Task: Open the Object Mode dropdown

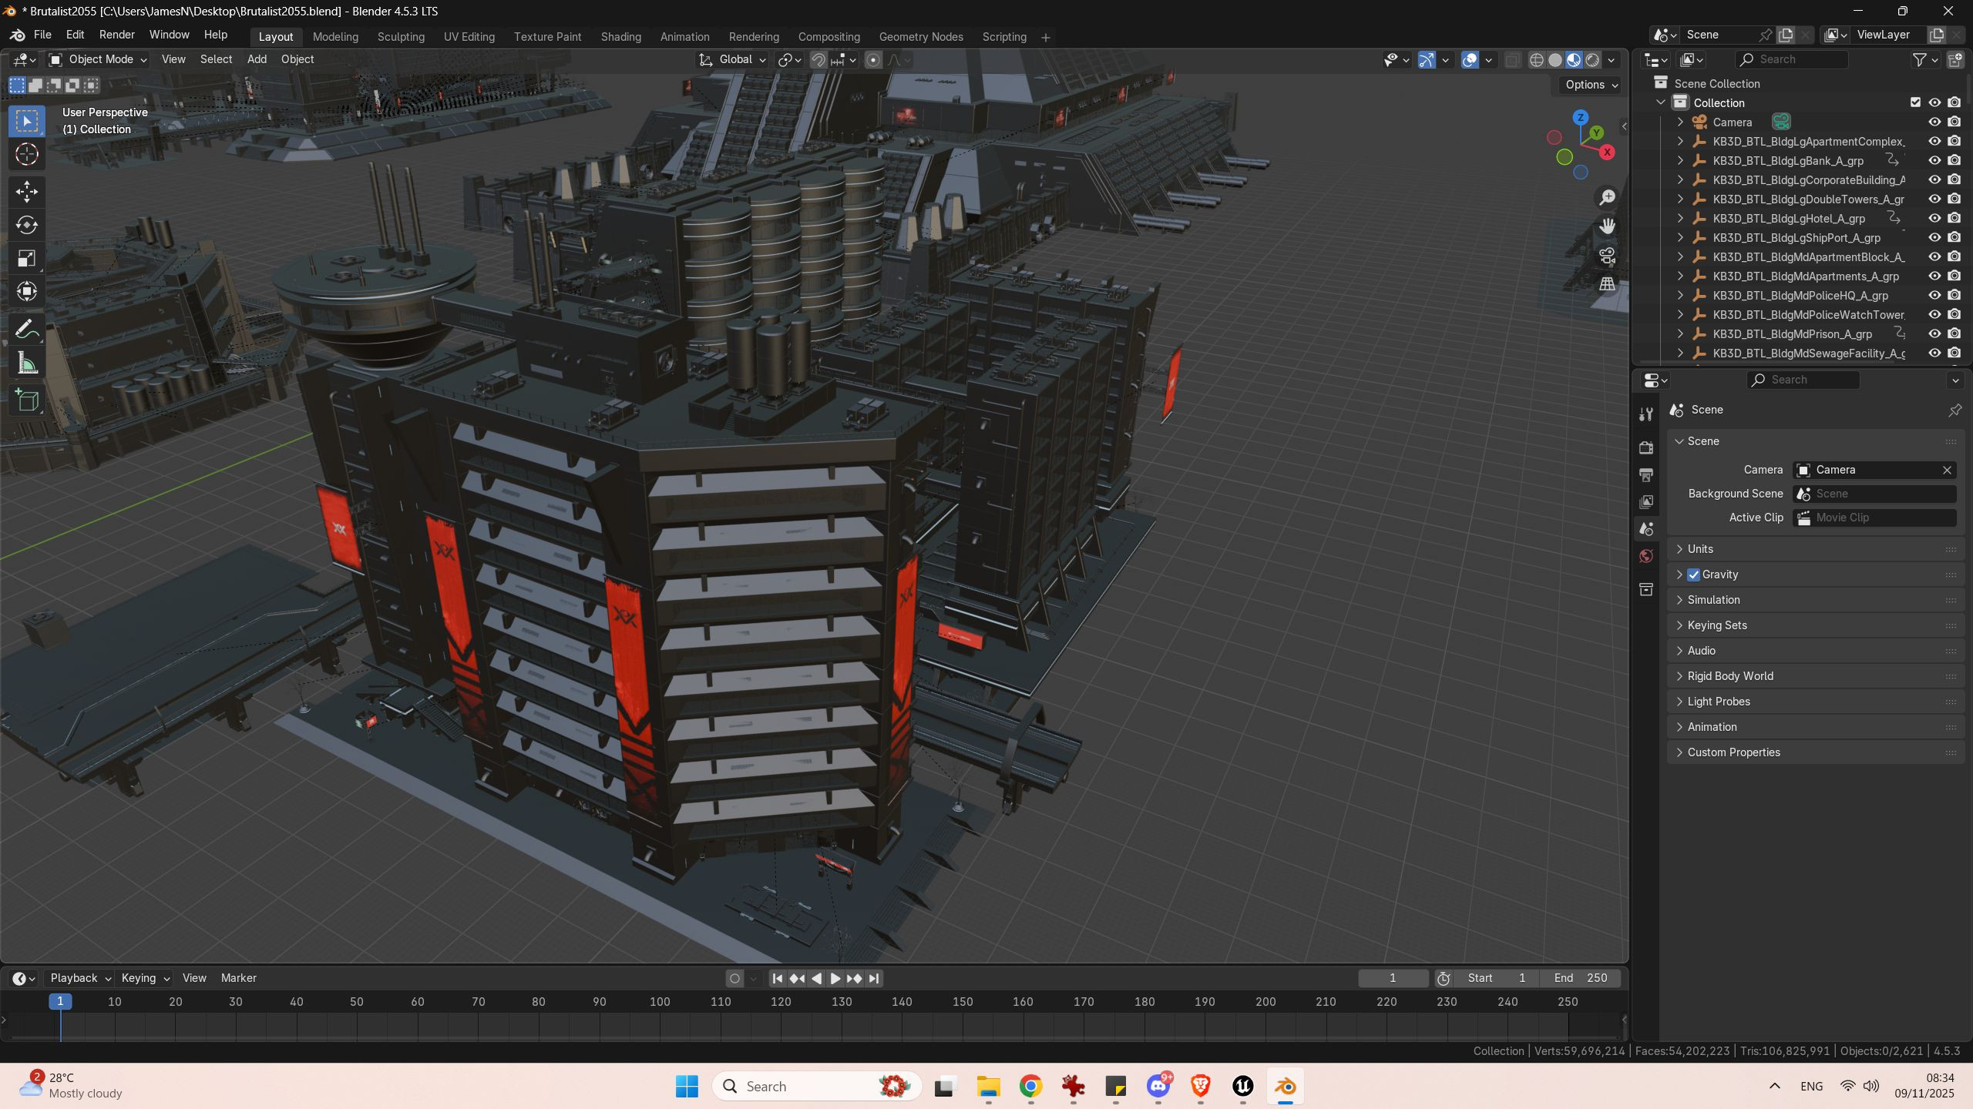Action: pyautogui.click(x=99, y=59)
